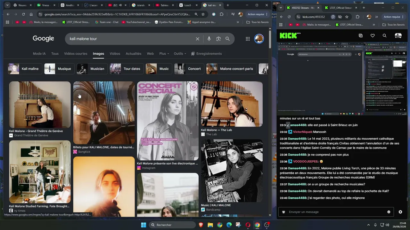
Task: Toggle the microphone icon in the system tray
Action: [375, 225]
